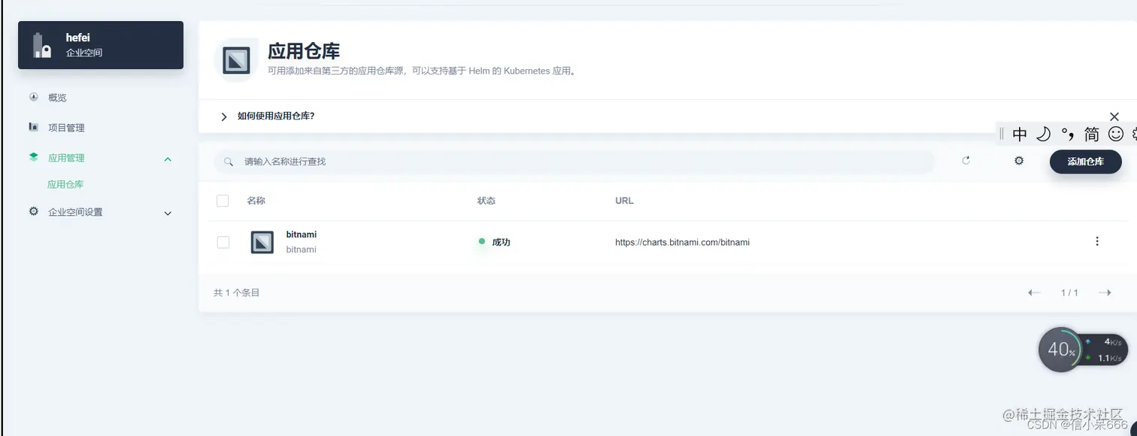Select 应用管理 in the sidebar
1137x436 pixels.
click(66, 158)
